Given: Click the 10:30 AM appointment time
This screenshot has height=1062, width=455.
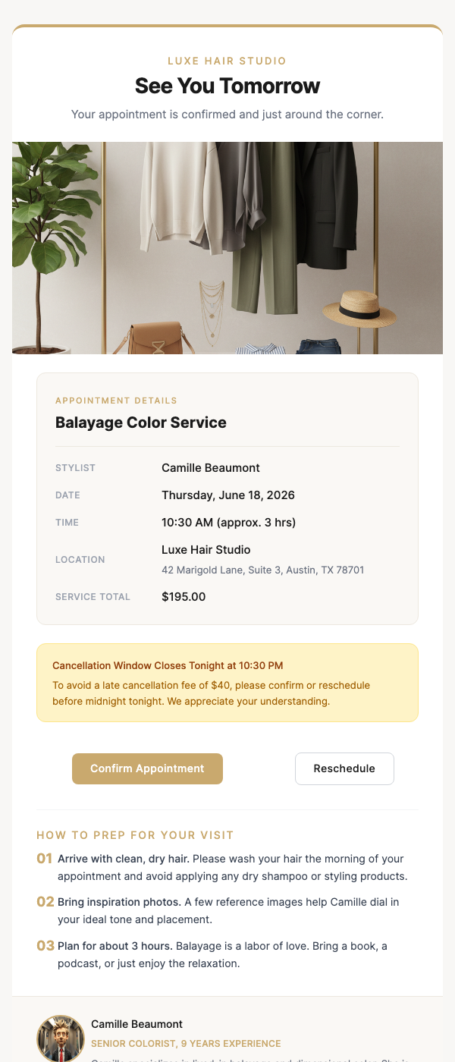Looking at the screenshot, I should (228, 522).
